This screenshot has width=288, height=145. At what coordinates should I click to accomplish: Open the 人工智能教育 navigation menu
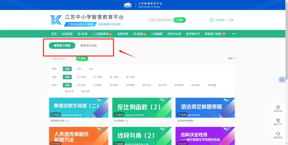coord(102,34)
